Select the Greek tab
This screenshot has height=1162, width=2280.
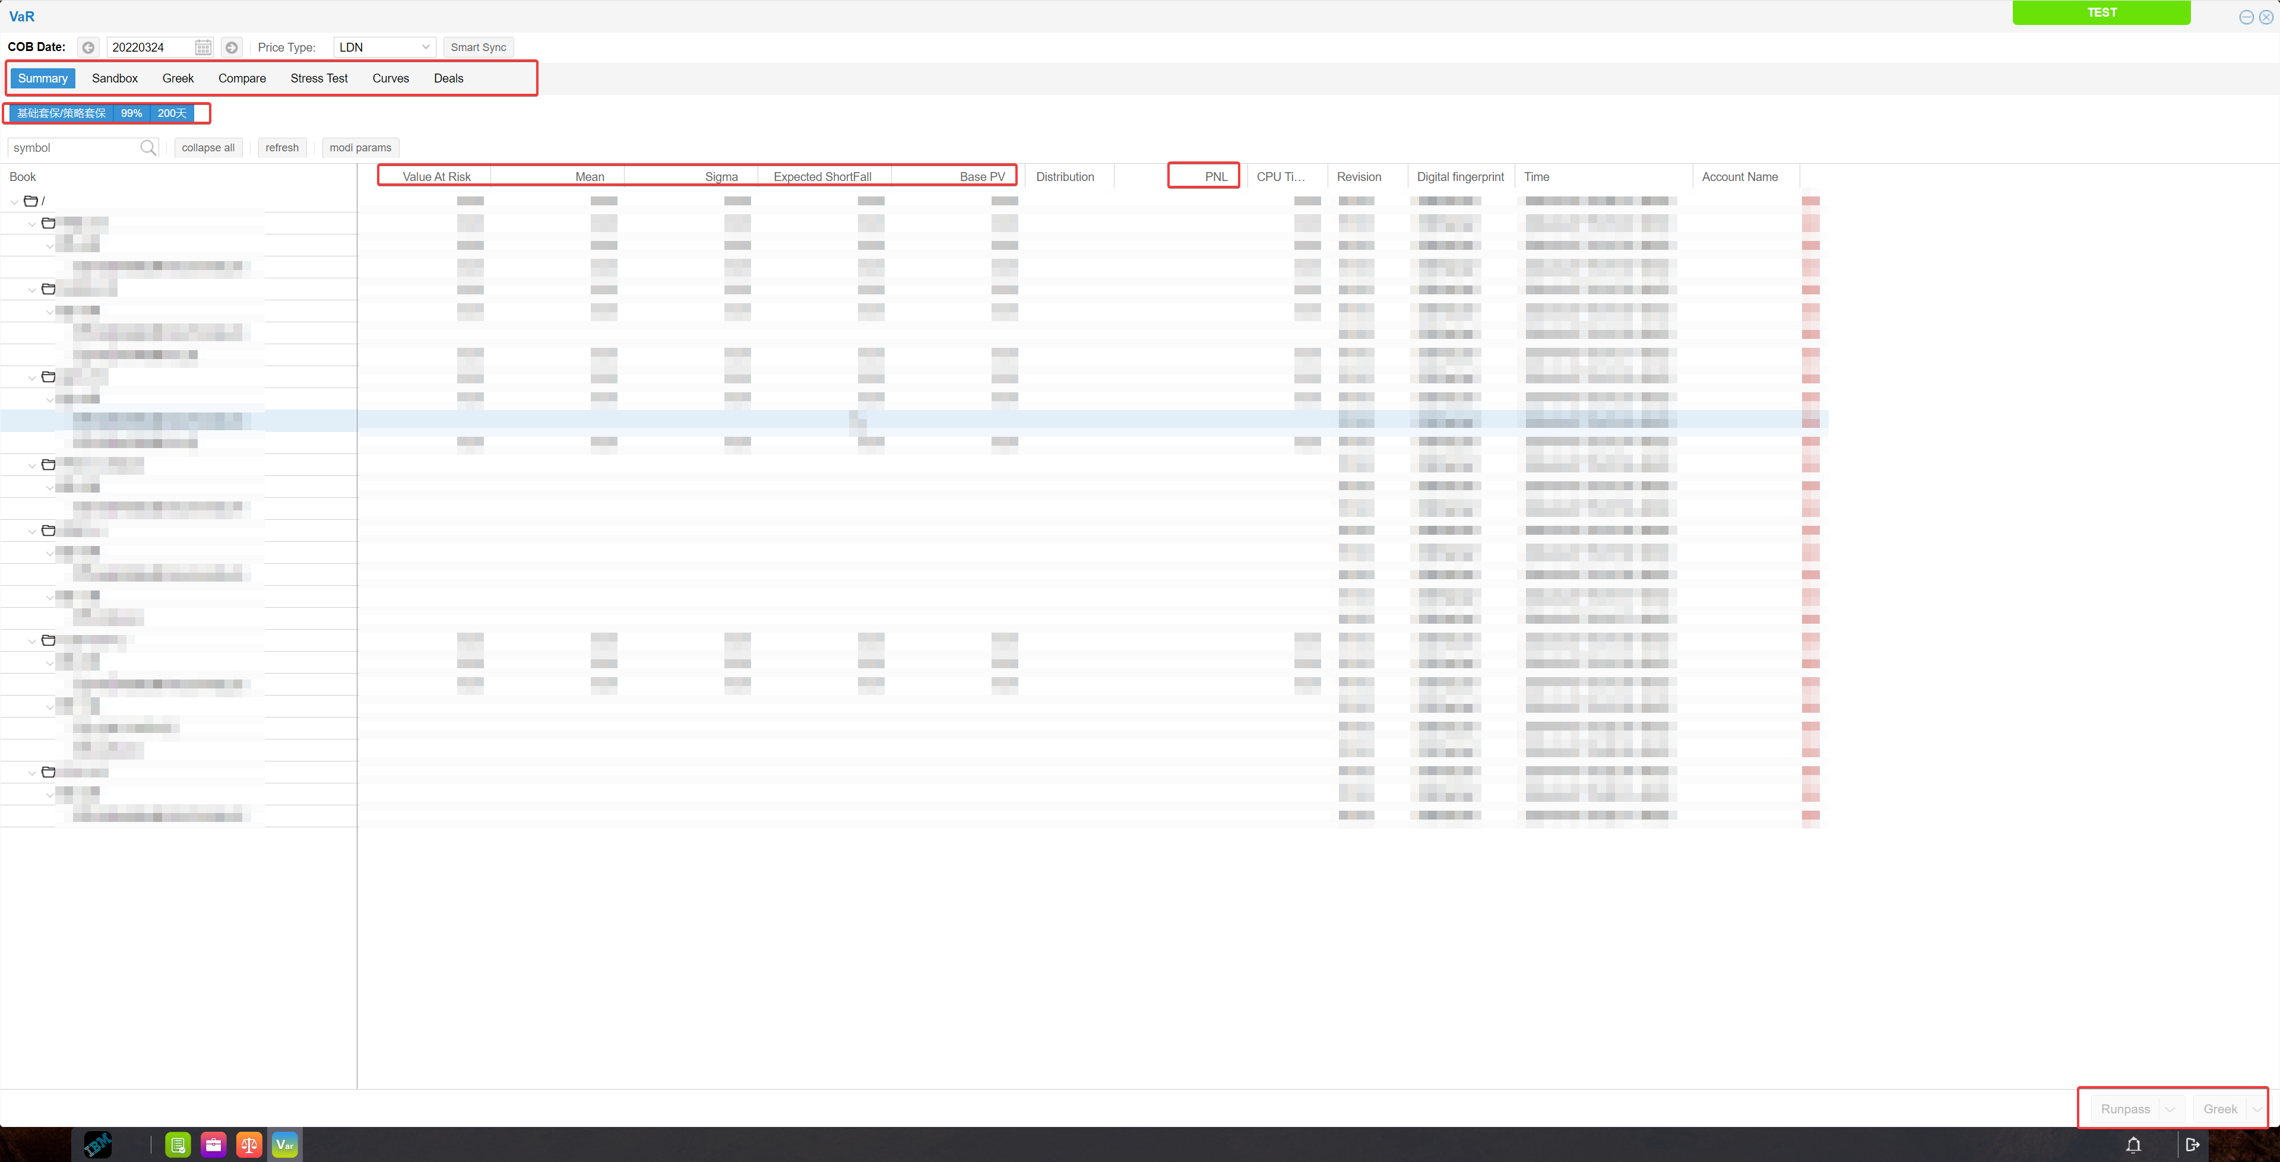click(x=178, y=77)
